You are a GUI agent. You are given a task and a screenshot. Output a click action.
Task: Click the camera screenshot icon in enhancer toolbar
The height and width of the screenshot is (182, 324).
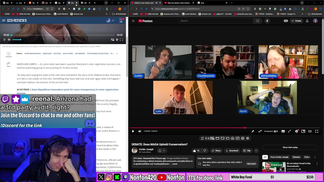242,138
